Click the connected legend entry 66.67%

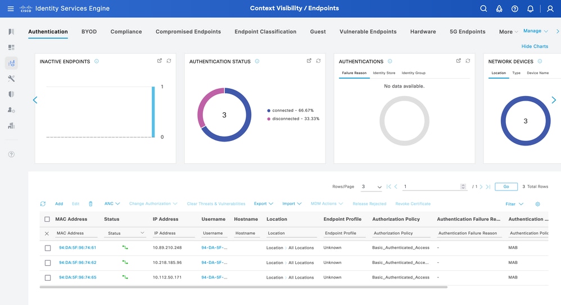290,111
